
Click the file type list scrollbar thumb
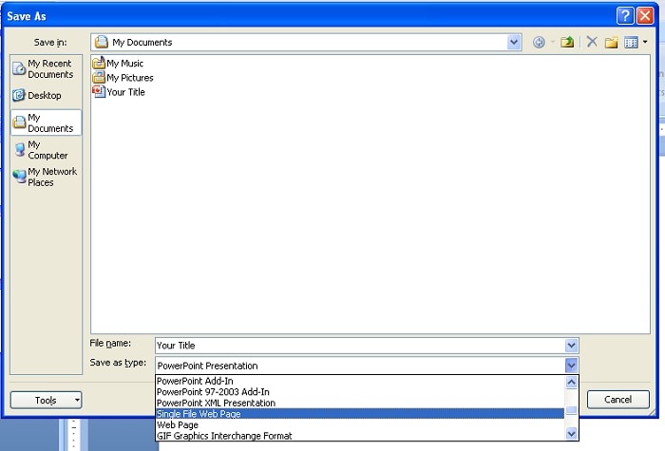(571, 410)
